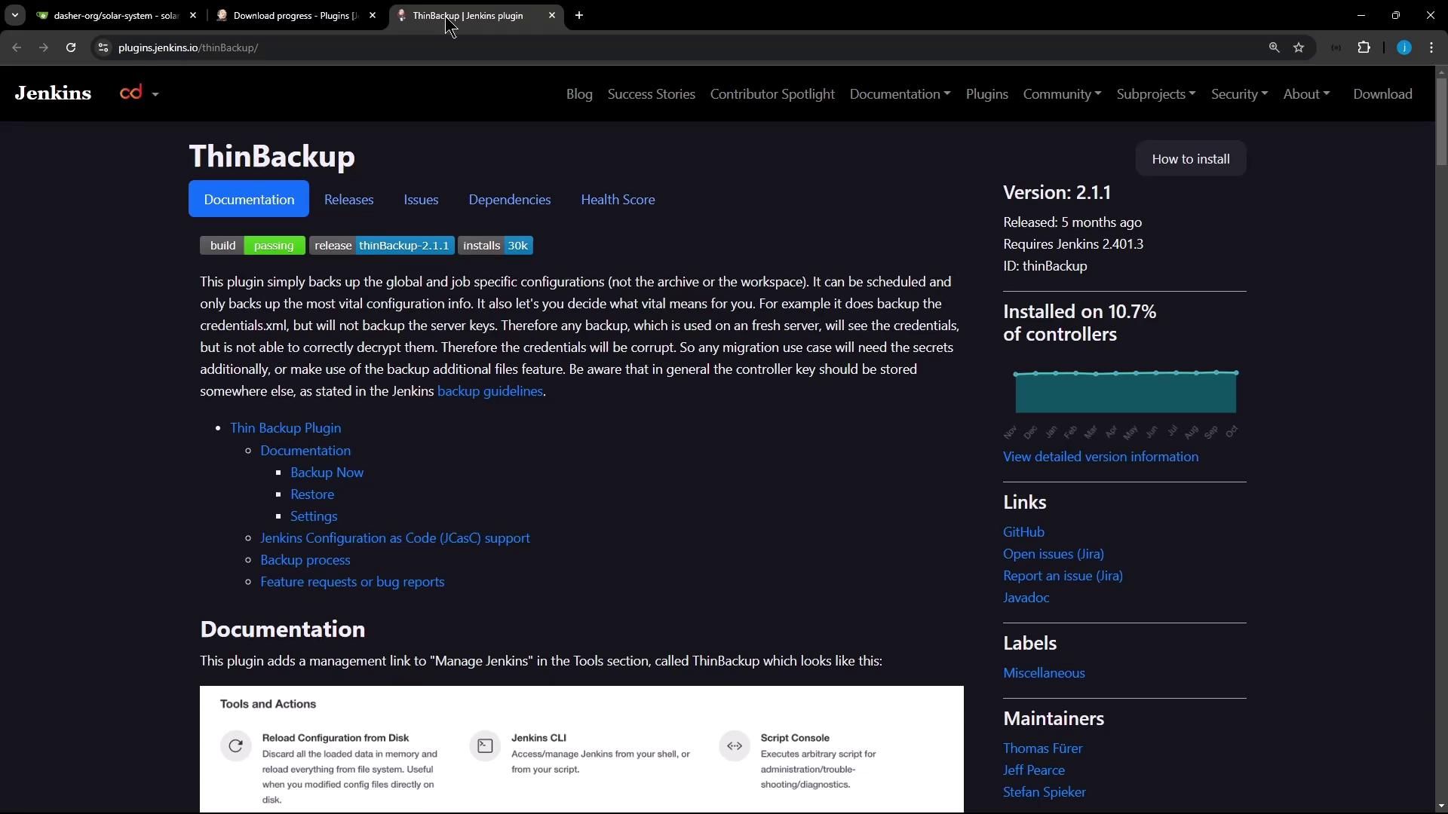Expand the Documentation navigation dropdown
Image resolution: width=1448 pixels, height=814 pixels.
[900, 94]
